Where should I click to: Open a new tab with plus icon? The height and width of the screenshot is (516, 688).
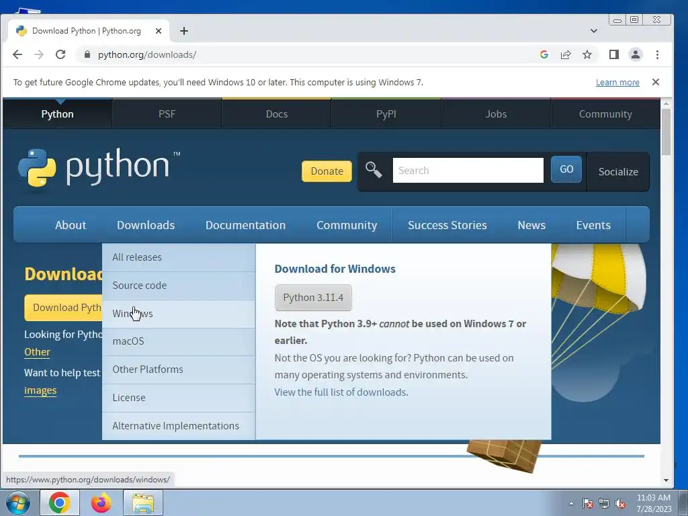pyautogui.click(x=184, y=31)
